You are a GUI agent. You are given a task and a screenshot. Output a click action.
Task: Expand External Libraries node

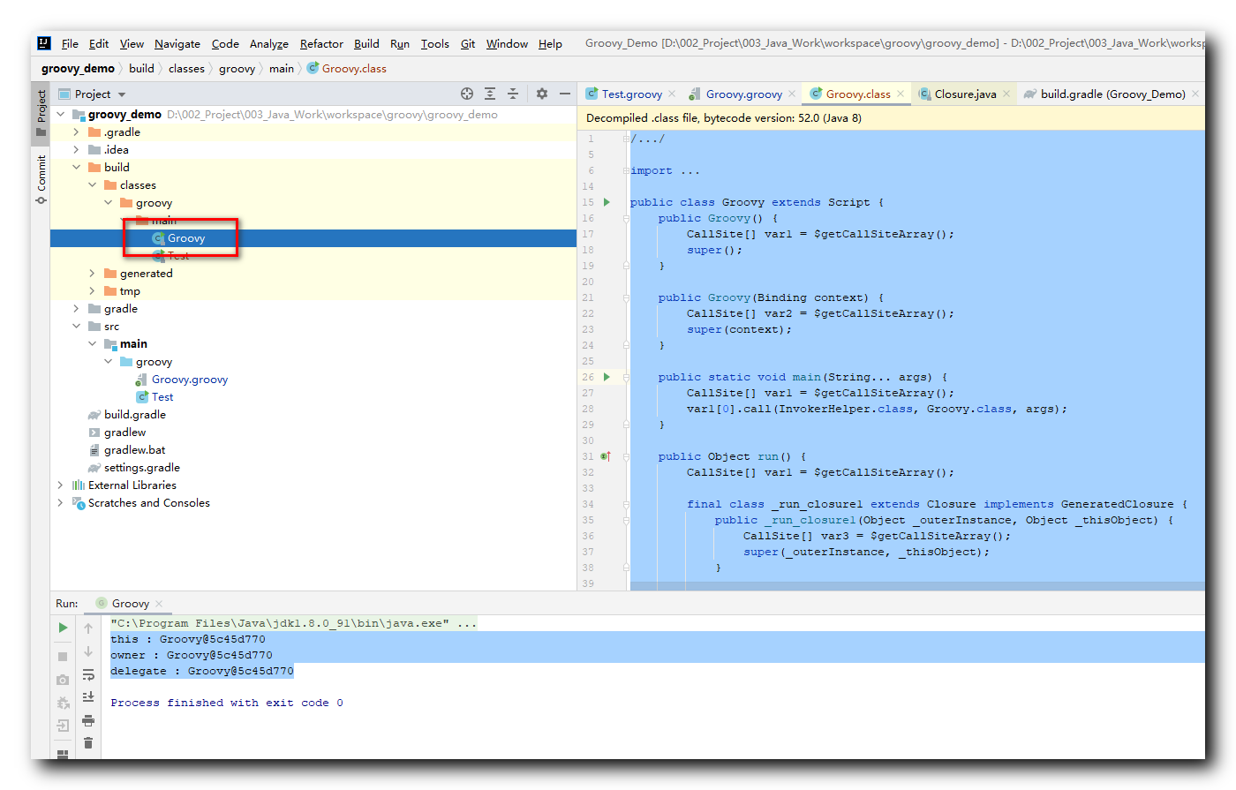pos(61,485)
